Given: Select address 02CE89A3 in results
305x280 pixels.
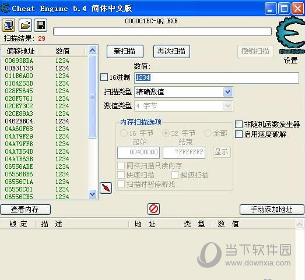Looking at the screenshot, I should [x=19, y=114].
